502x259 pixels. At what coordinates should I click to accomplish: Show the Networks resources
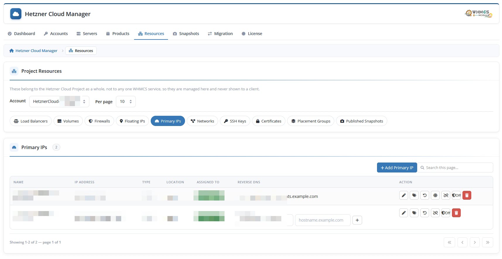point(202,121)
